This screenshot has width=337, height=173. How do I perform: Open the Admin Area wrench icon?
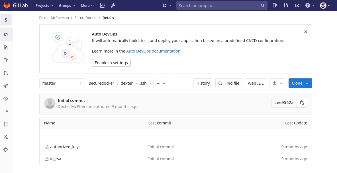point(113,5)
